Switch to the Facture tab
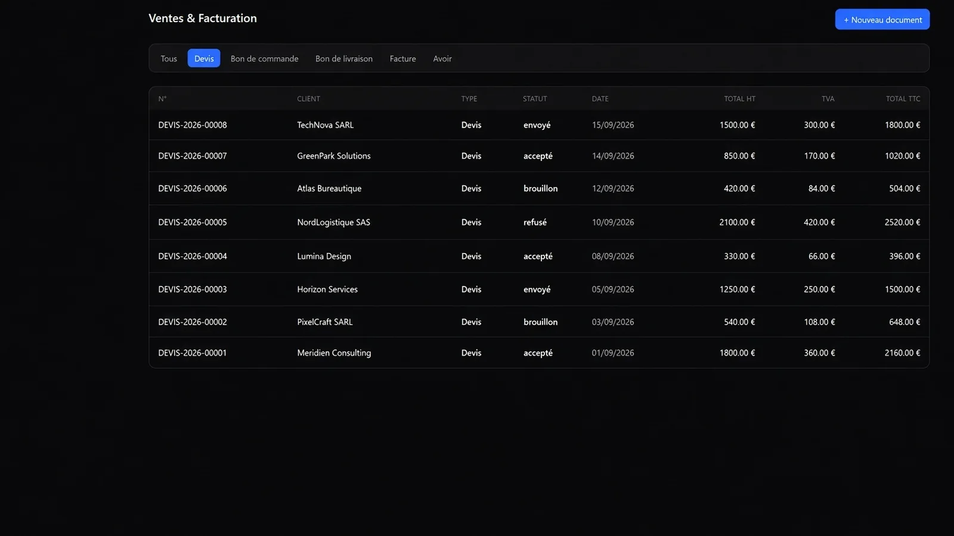 [x=403, y=58]
